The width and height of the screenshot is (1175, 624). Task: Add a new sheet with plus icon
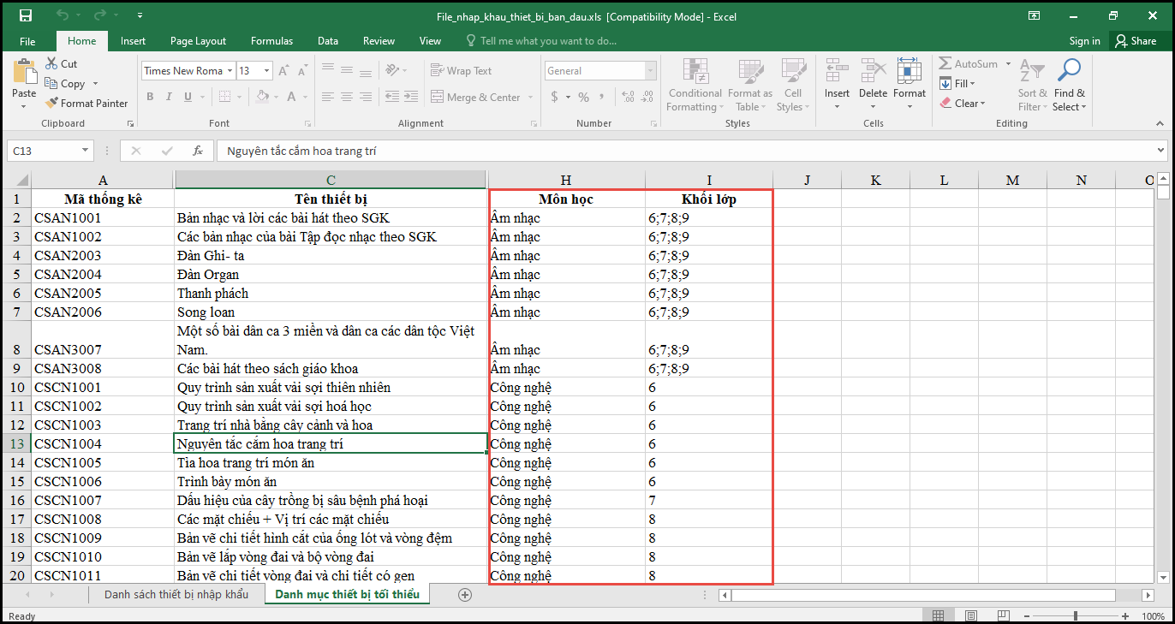pos(465,594)
